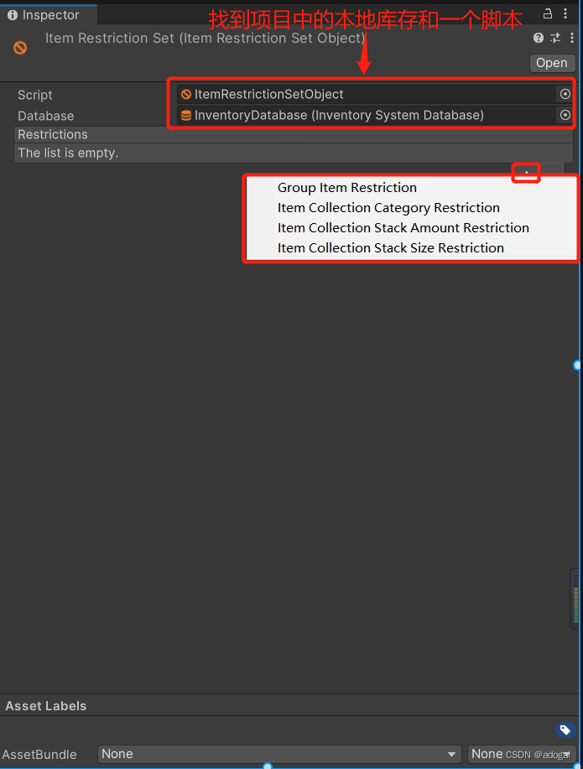The height and width of the screenshot is (769, 583).
Task: Open the help reference question-mark icon
Action: coord(539,38)
